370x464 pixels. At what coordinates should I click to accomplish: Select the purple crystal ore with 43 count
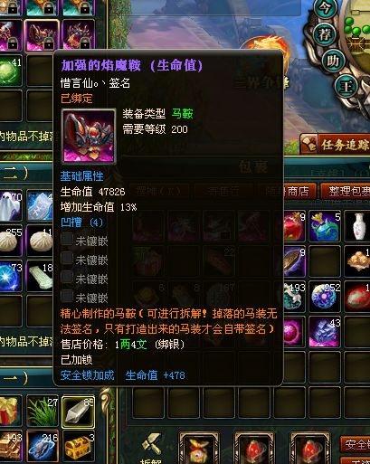coord(324,332)
